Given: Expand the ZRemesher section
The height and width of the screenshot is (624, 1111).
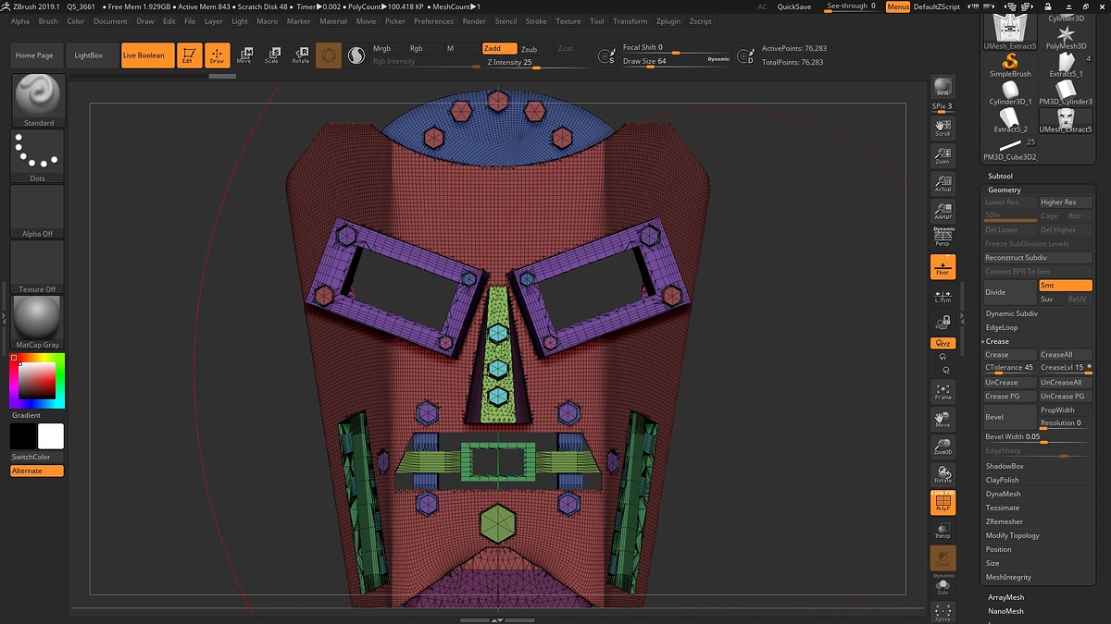Looking at the screenshot, I should [x=1005, y=521].
